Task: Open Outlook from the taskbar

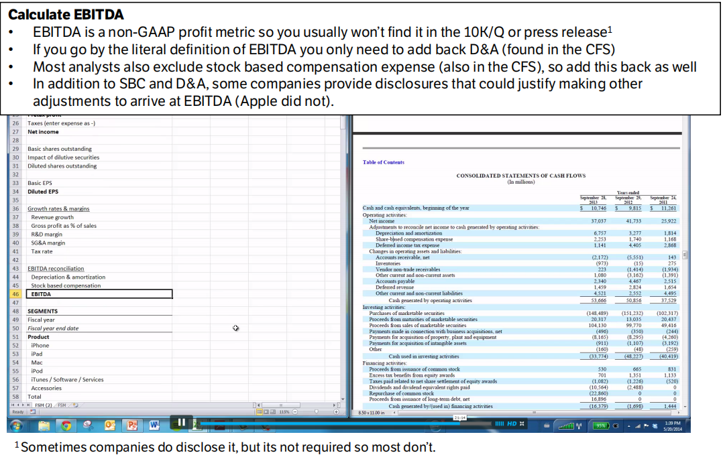Action: 110,425
